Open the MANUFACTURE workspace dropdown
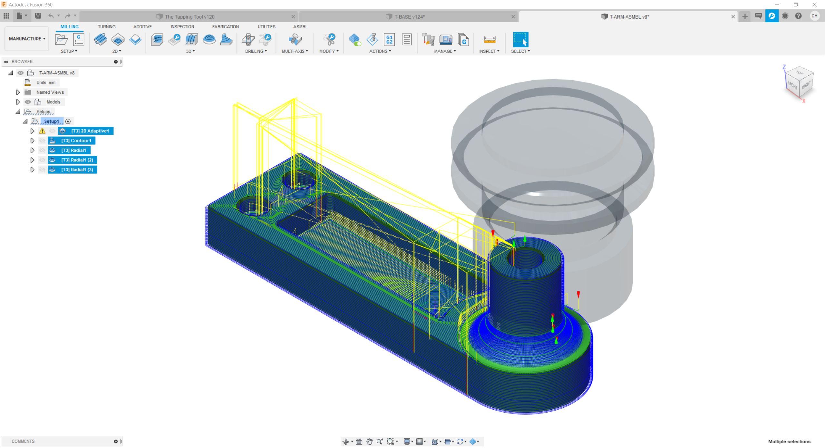Viewport: 825px width, 448px height. [x=27, y=39]
